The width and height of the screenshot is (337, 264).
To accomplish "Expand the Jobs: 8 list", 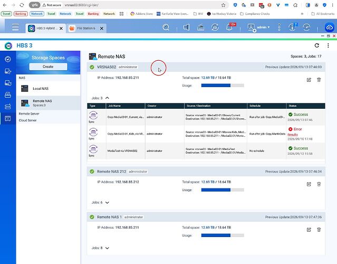I will pyautogui.click(x=107, y=248).
